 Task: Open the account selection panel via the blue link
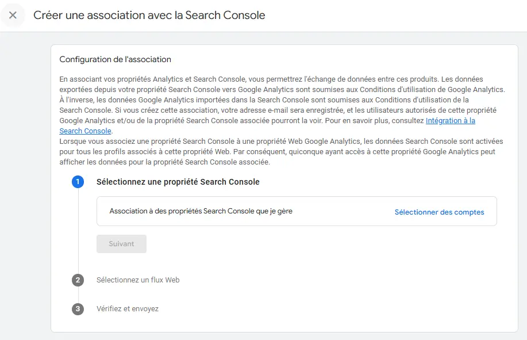click(x=439, y=212)
